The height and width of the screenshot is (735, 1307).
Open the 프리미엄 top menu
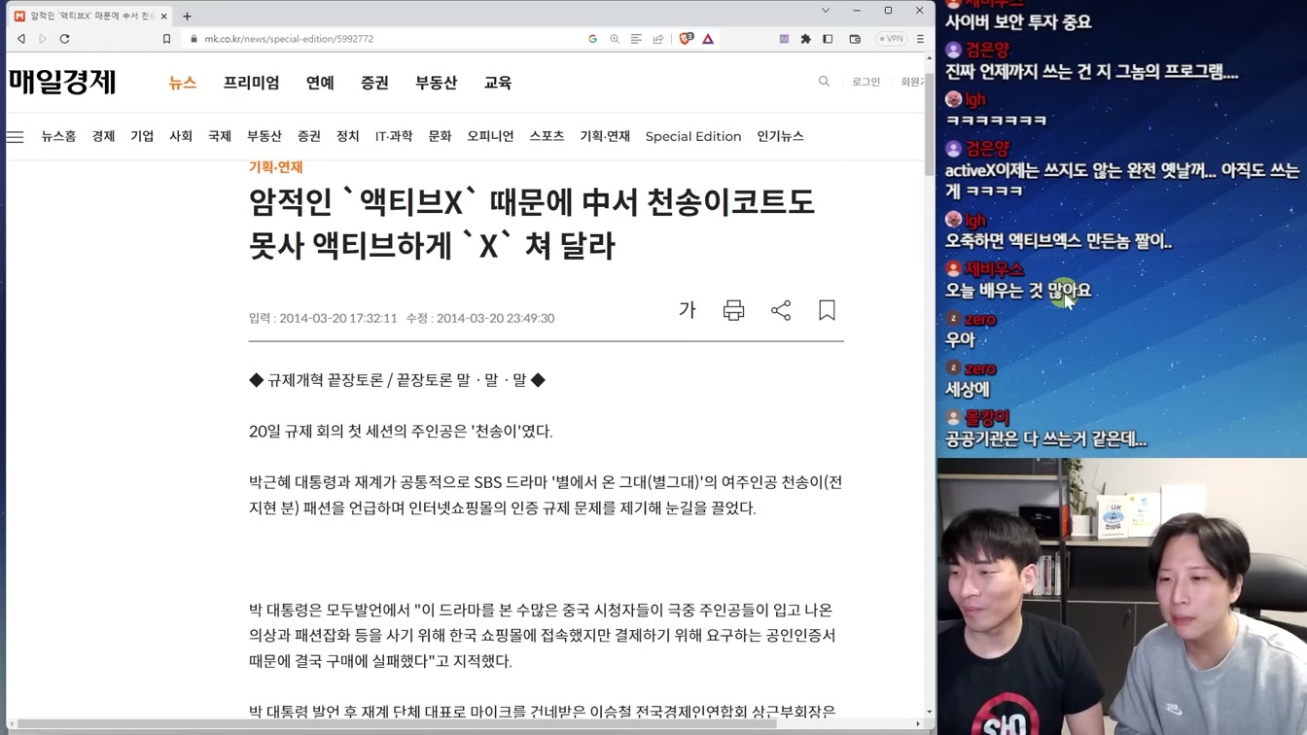[x=251, y=83]
